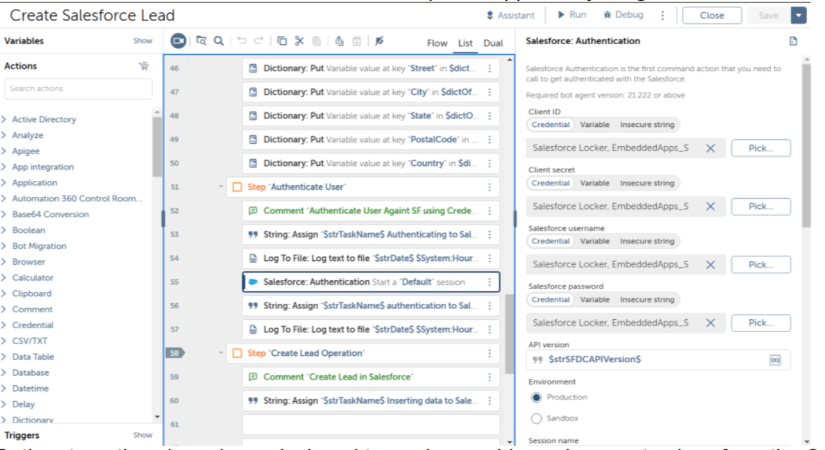This screenshot has width=825, height=450.
Task: Pick a credential for Salesforce username
Action: click(761, 264)
